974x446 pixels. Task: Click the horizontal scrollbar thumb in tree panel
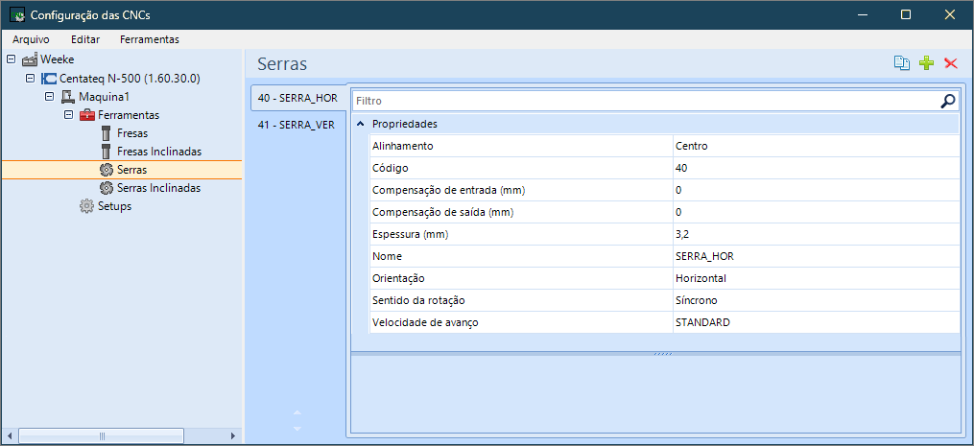pyautogui.click(x=102, y=436)
